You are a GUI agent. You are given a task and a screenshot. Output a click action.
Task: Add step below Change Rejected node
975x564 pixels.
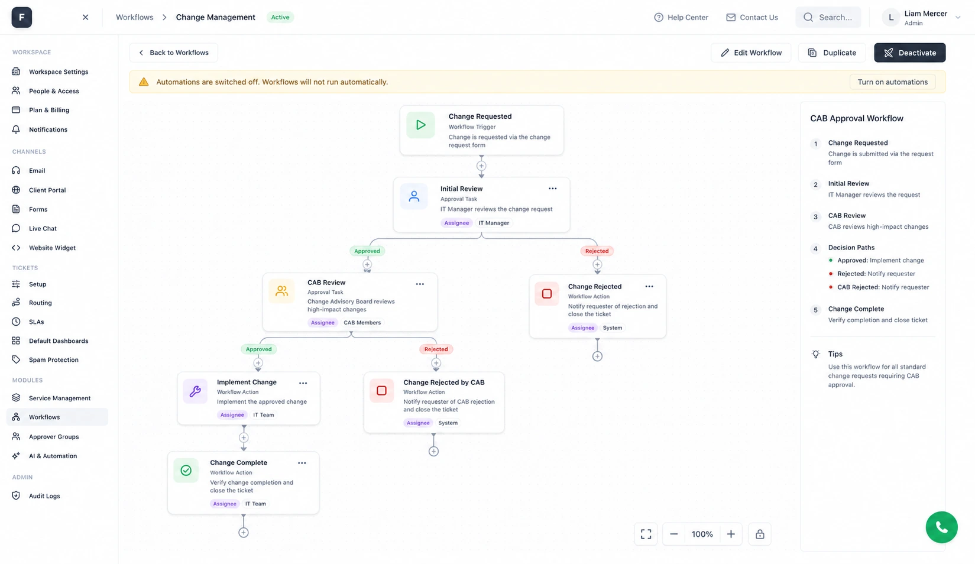tap(597, 356)
